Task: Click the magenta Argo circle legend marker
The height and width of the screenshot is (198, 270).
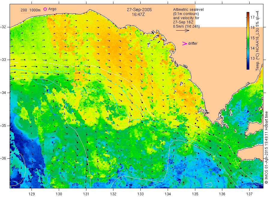Action: coord(45,9)
